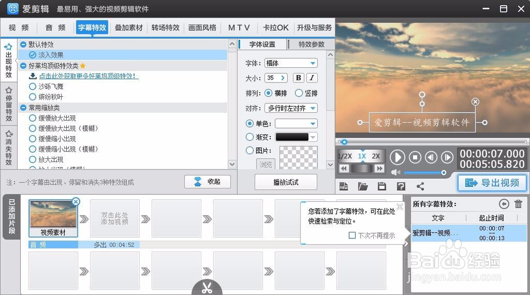This screenshot has width=530, height=295.
Task: Collapse the 常用缩放类 group
Action: [x=23, y=108]
